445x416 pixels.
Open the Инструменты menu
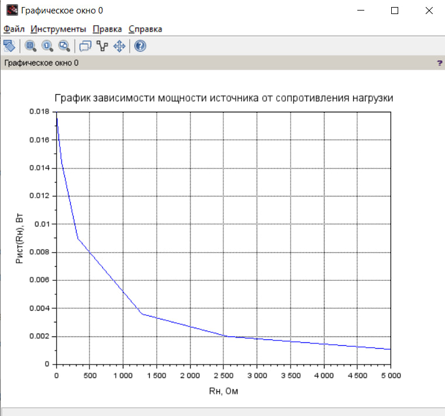58,29
